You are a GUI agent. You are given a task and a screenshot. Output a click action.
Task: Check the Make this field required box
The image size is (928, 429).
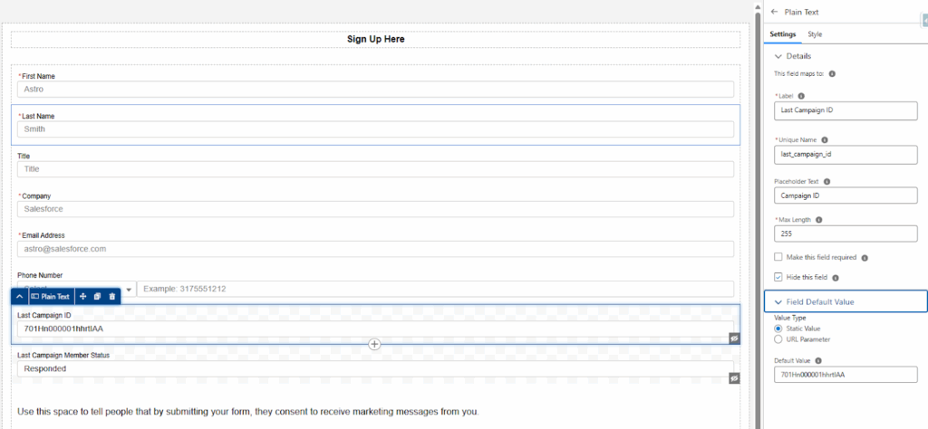click(x=778, y=257)
